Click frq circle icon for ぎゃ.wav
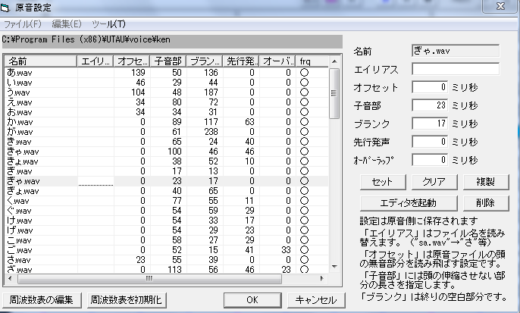 304,181
